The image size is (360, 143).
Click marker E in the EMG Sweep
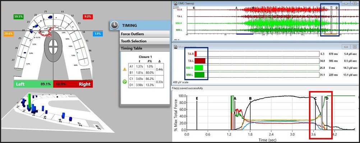(x=194, y=8)
